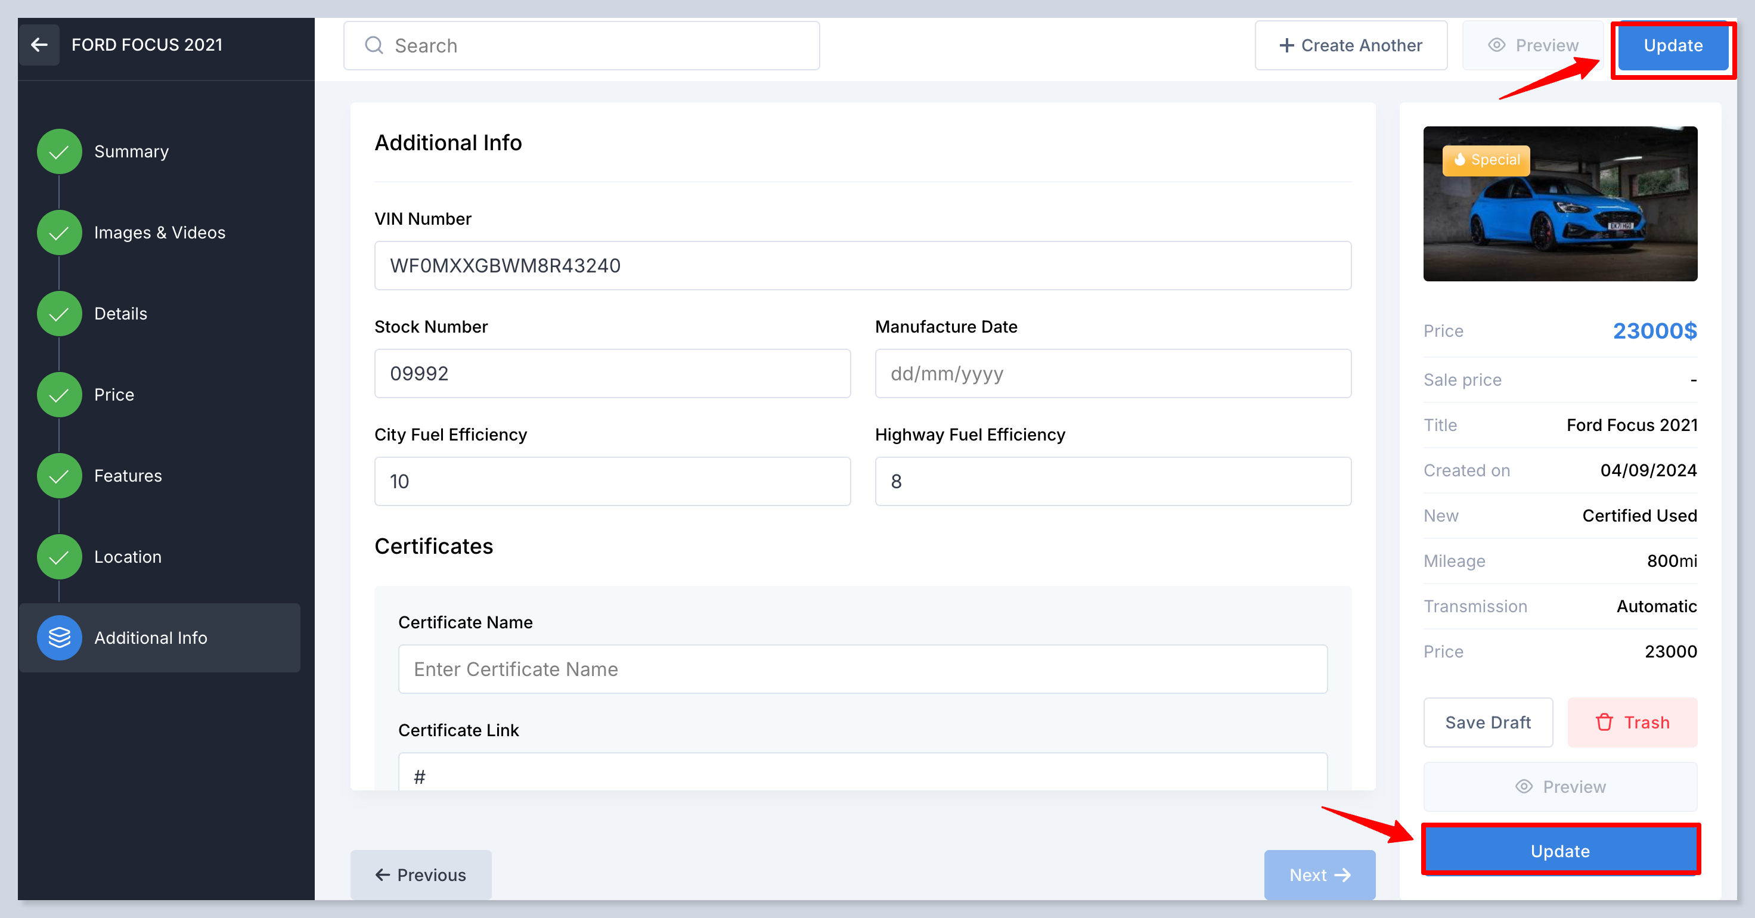Click the Summary step checkmark icon

tap(59, 151)
